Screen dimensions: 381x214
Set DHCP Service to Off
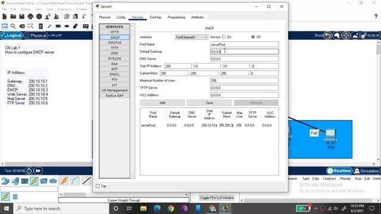pos(253,37)
